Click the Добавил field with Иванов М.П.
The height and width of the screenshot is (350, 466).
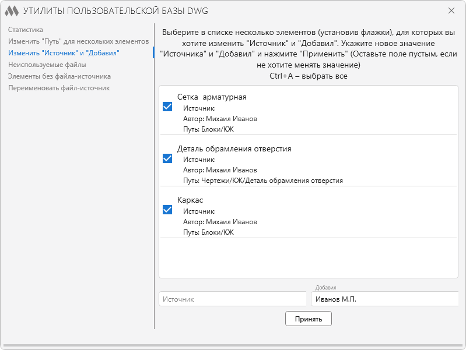384,299
